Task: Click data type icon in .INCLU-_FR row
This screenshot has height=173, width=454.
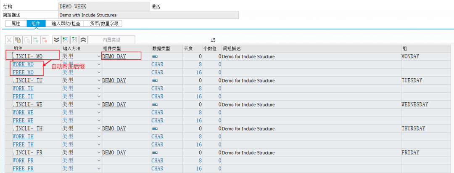Action: 155,153
